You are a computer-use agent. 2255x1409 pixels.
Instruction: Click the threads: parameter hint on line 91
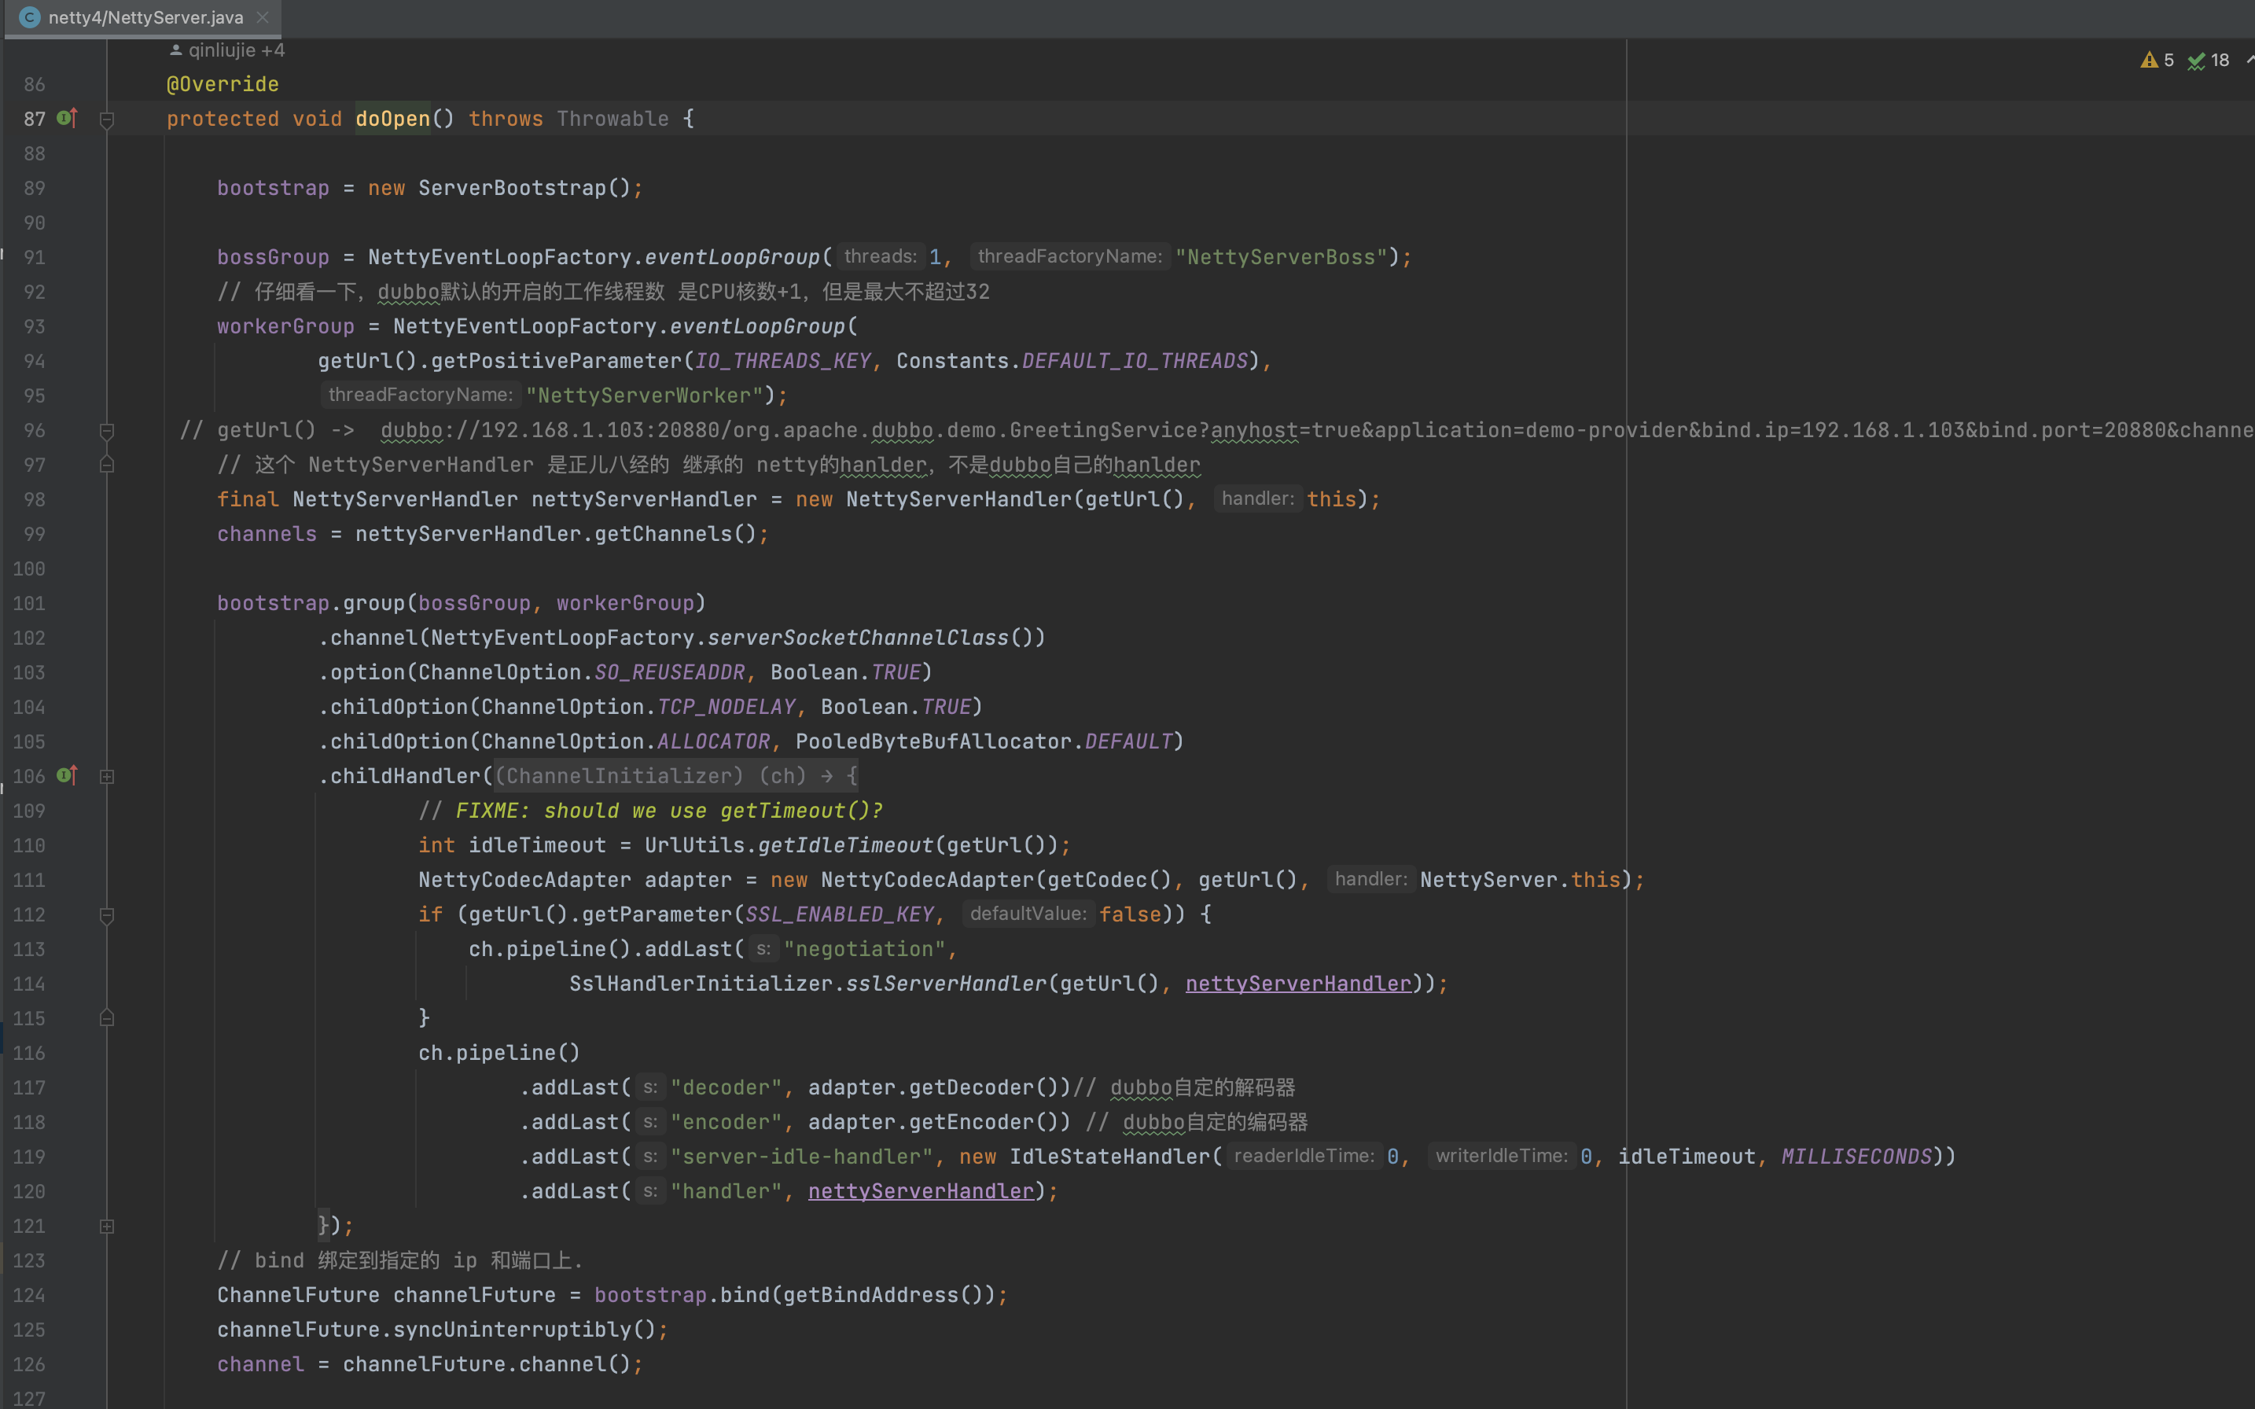[x=881, y=256]
